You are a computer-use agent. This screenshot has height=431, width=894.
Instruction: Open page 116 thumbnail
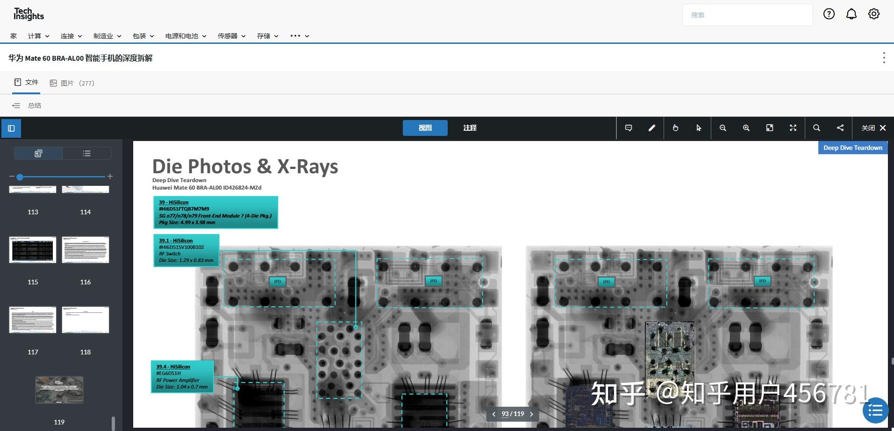tap(86, 250)
